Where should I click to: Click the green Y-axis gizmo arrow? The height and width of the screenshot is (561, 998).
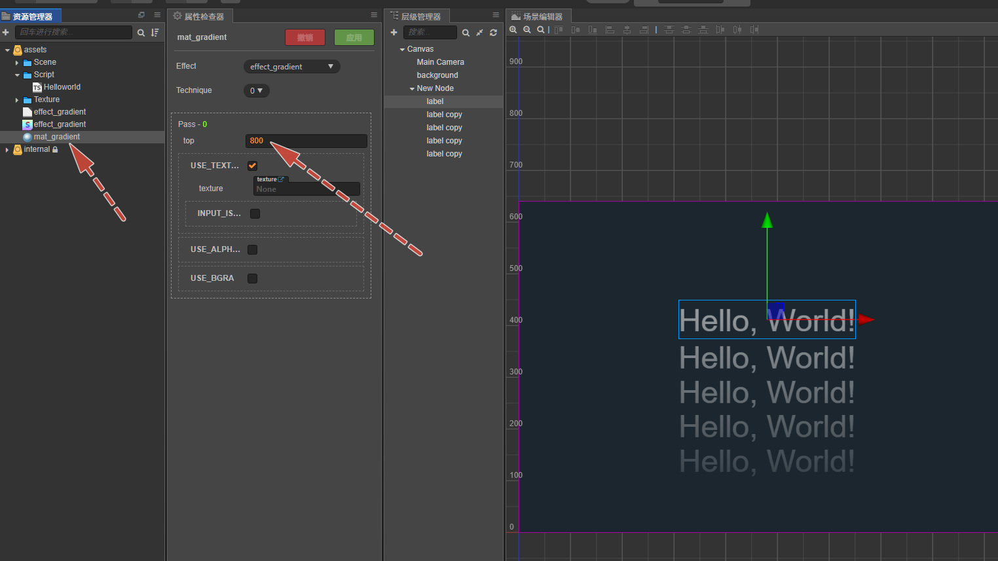pos(767,221)
